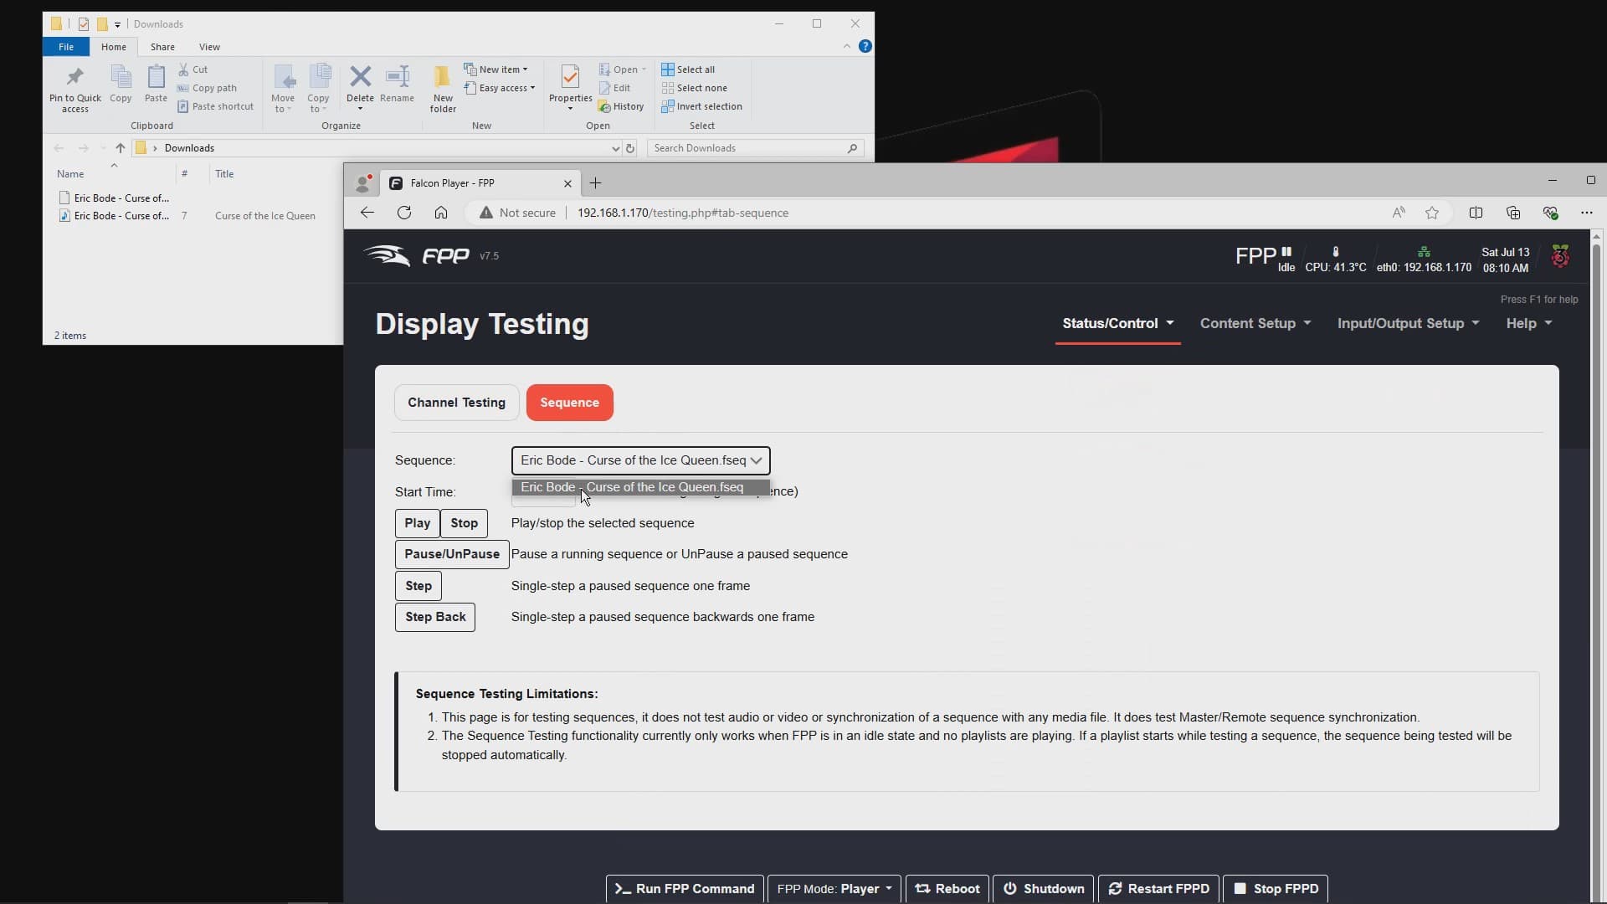Open the browser split screen icon

click(x=1476, y=213)
